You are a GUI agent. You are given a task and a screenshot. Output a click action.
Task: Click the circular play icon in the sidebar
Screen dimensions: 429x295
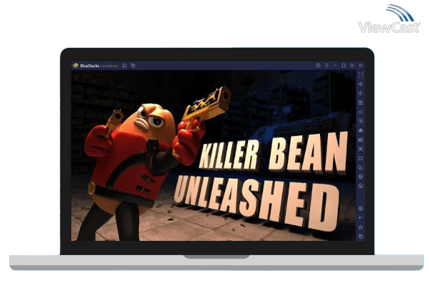[x=361, y=121]
